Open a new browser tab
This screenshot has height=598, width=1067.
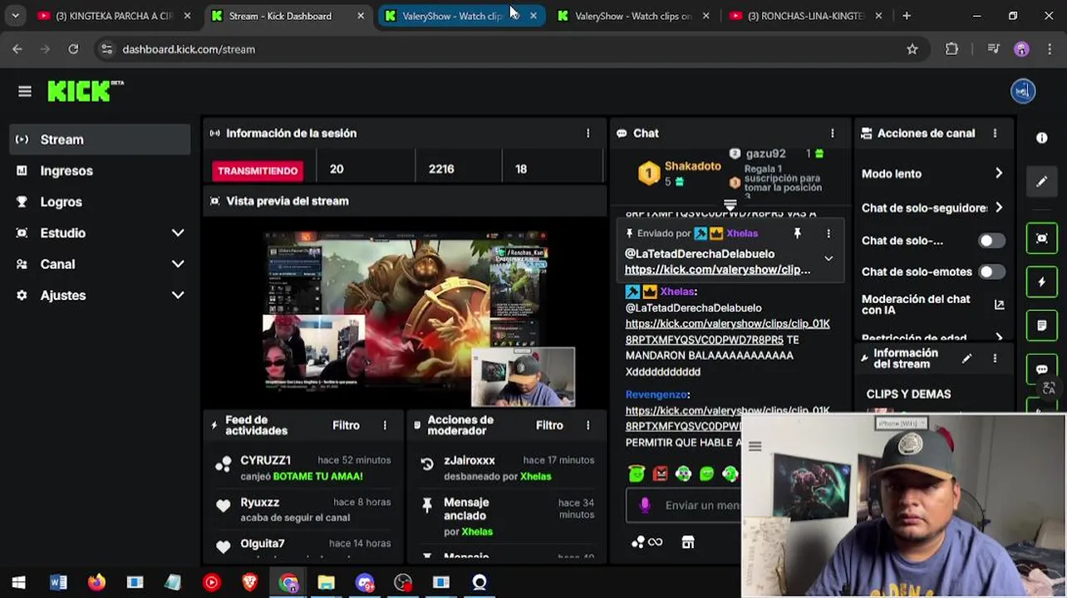point(907,16)
